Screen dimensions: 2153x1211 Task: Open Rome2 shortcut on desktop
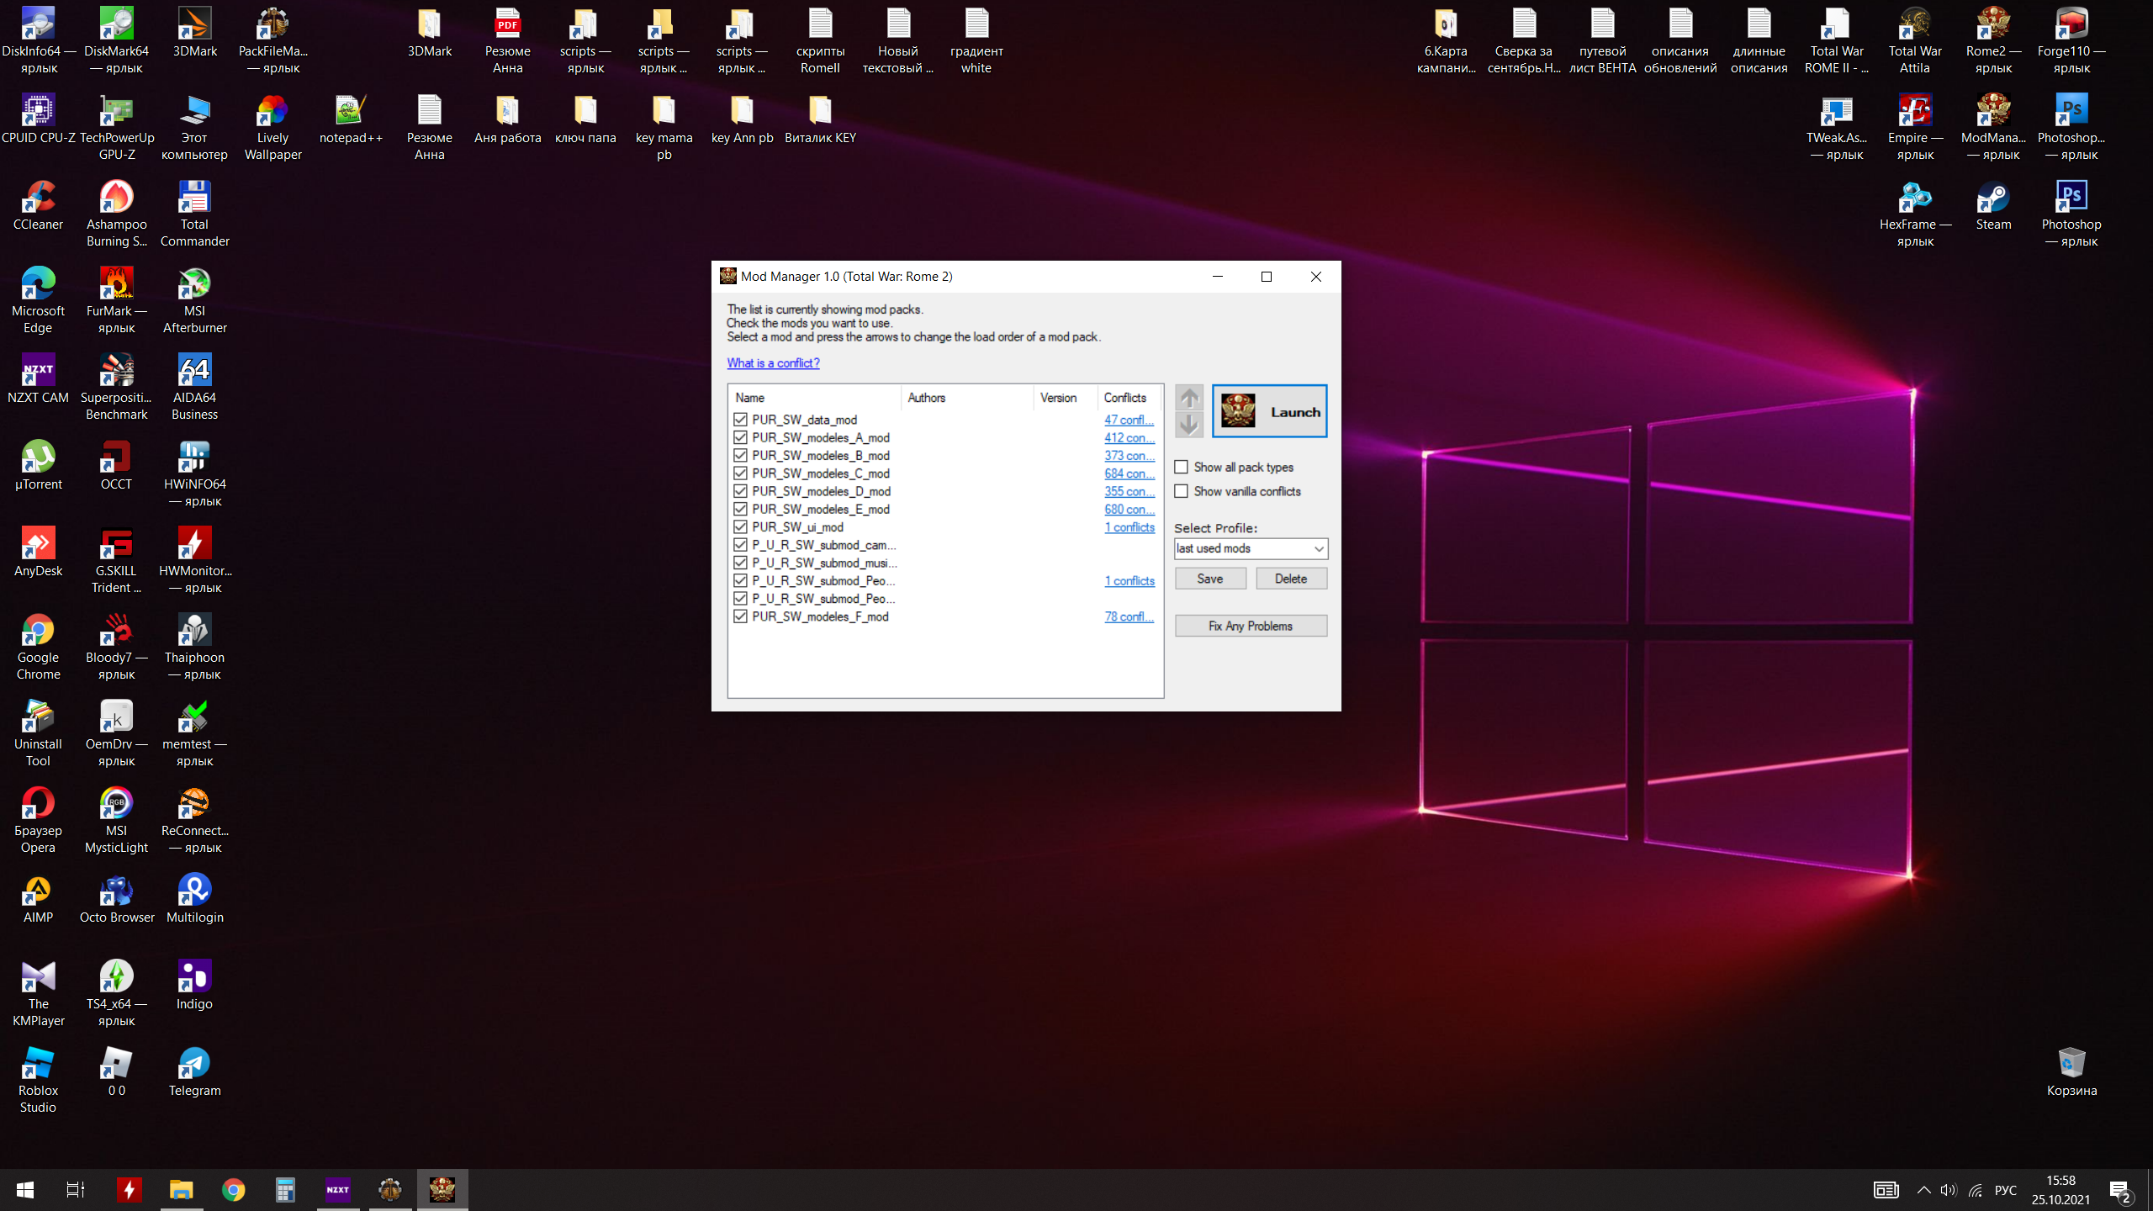(x=1993, y=41)
